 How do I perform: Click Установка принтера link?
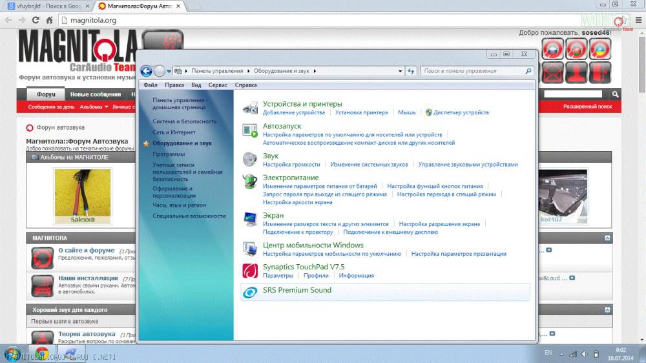(361, 112)
